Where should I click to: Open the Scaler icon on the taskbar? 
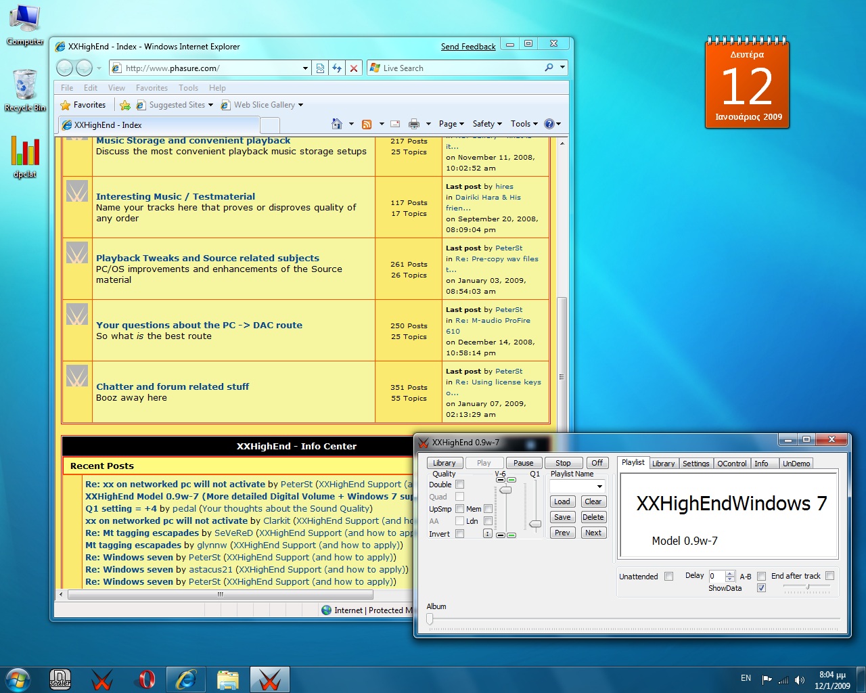pos(60,679)
